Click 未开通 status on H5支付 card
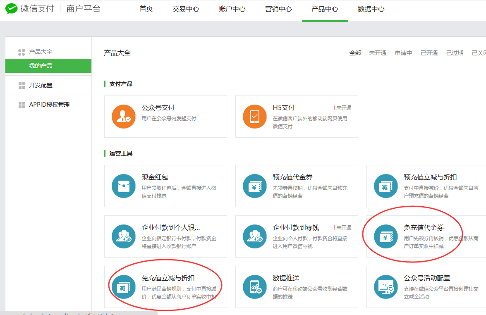 342,108
